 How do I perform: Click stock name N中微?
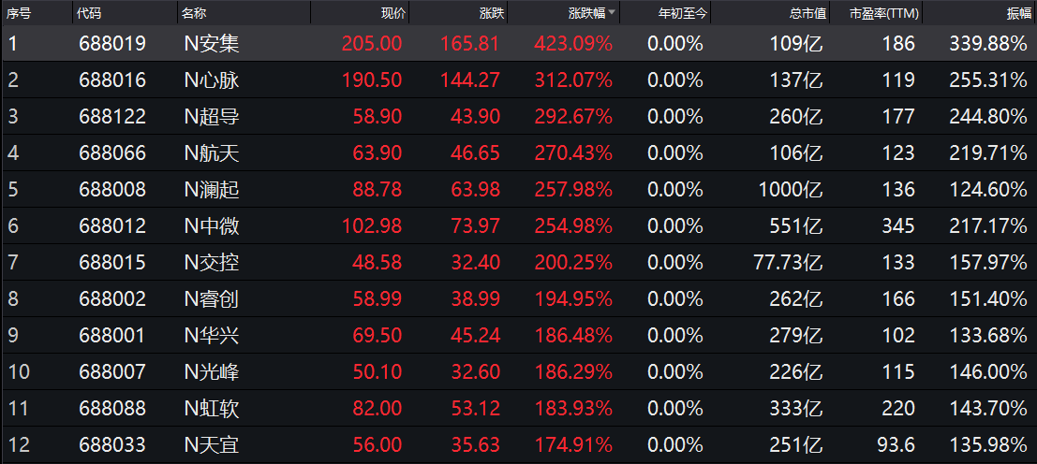click(212, 226)
